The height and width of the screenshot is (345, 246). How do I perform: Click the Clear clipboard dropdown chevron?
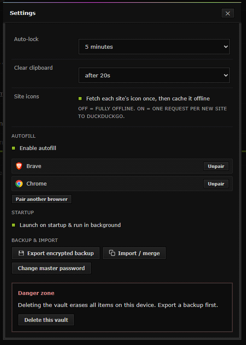click(225, 75)
